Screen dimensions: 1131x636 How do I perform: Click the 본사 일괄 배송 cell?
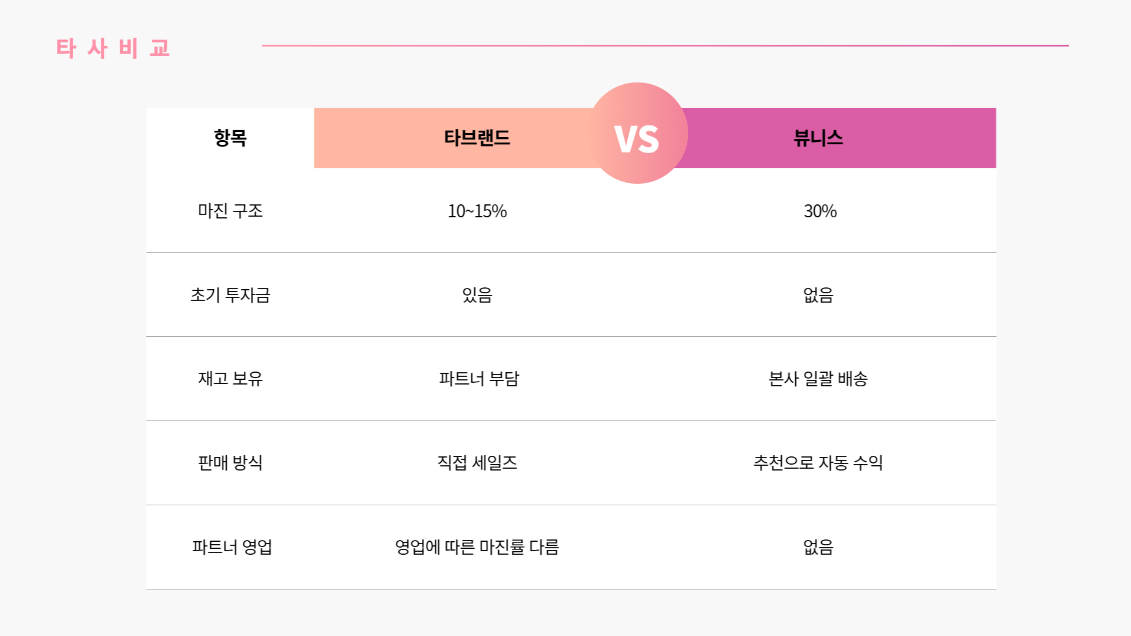818,379
